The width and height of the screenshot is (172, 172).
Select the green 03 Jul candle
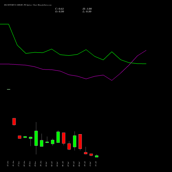58,137
